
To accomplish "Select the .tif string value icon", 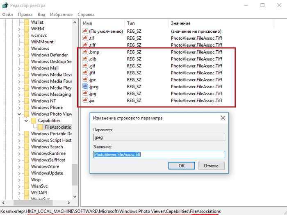I will click(x=85, y=38).
